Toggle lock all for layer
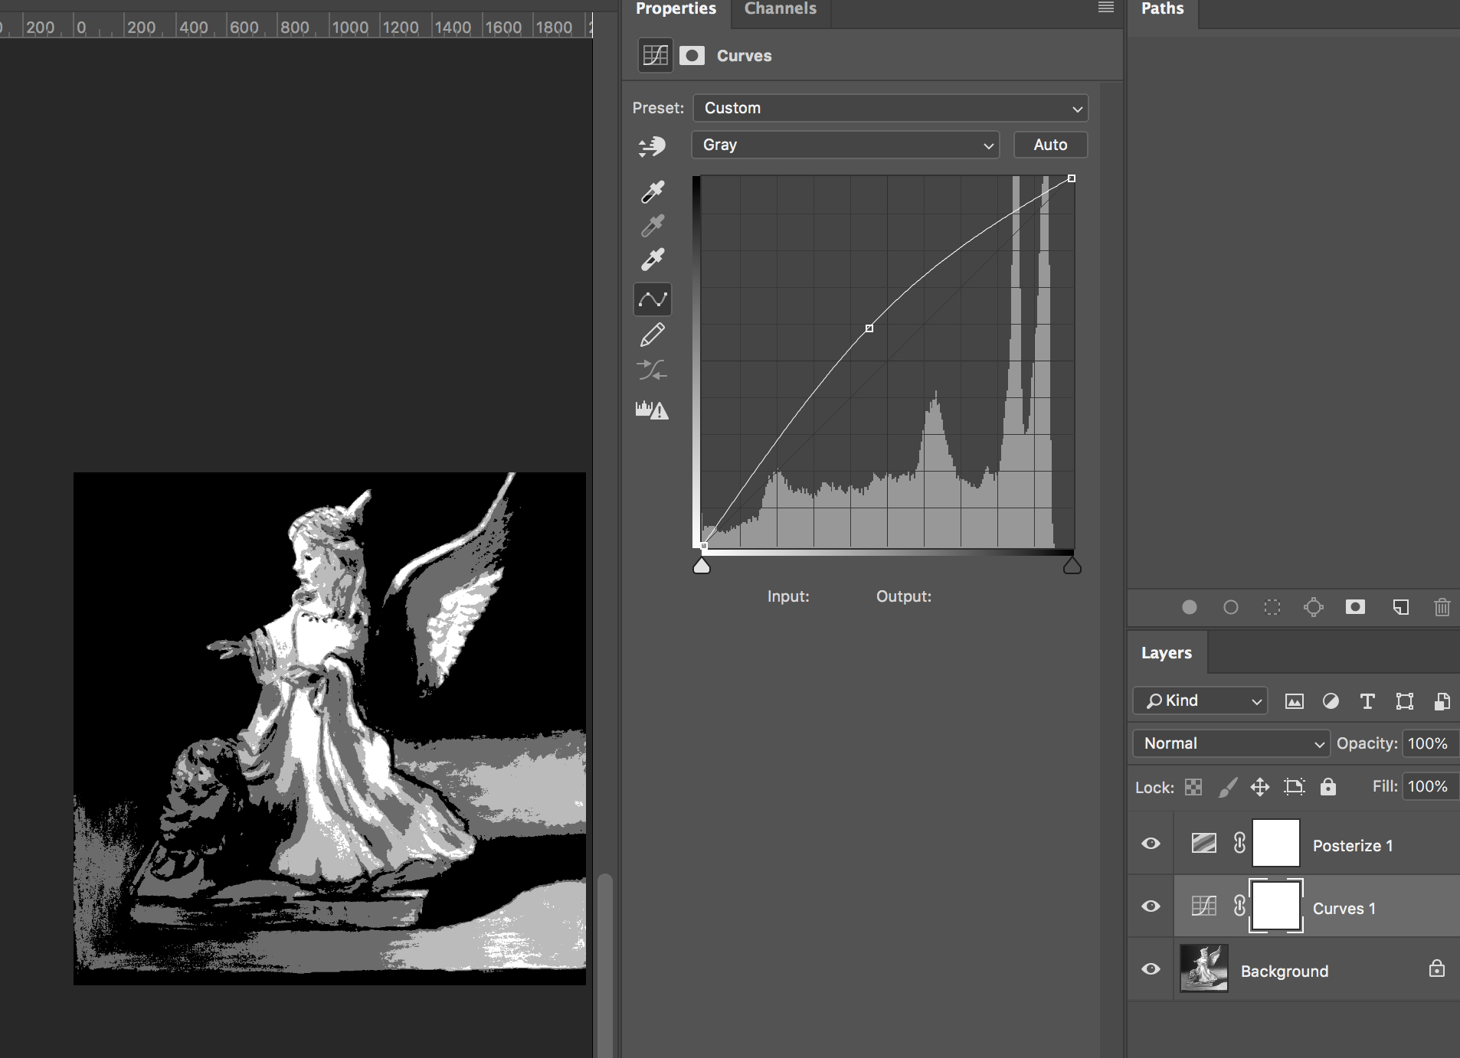The width and height of the screenshot is (1460, 1058). pos(1328,787)
